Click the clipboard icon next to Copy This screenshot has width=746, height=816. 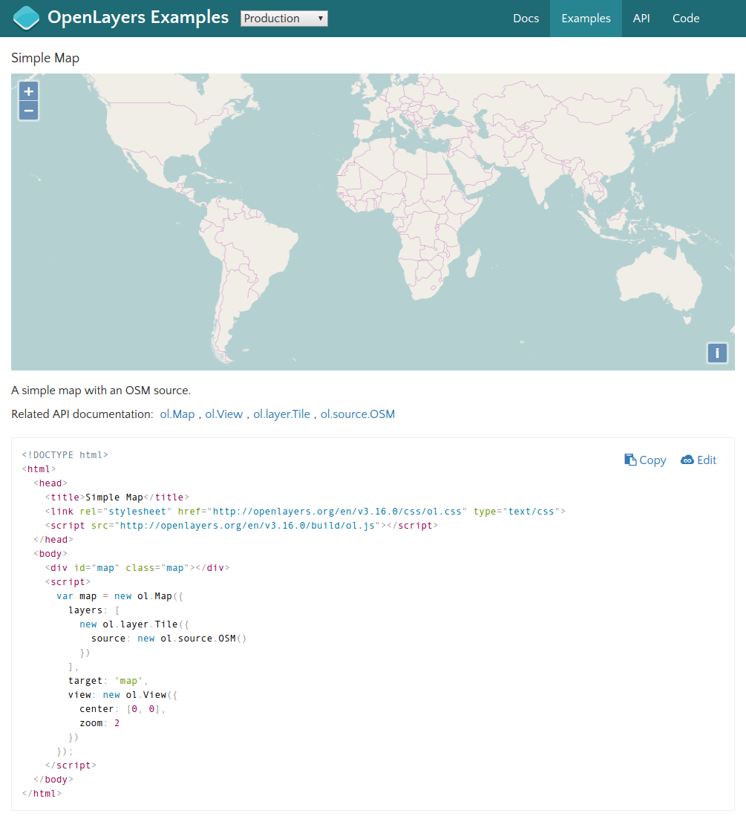630,460
